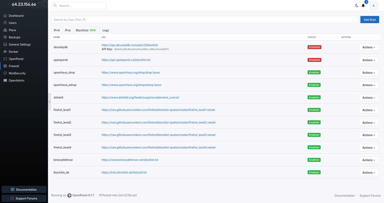The height and width of the screenshot is (203, 384).
Task: Open openpanel blocklist.txt URL
Action: [126, 60]
